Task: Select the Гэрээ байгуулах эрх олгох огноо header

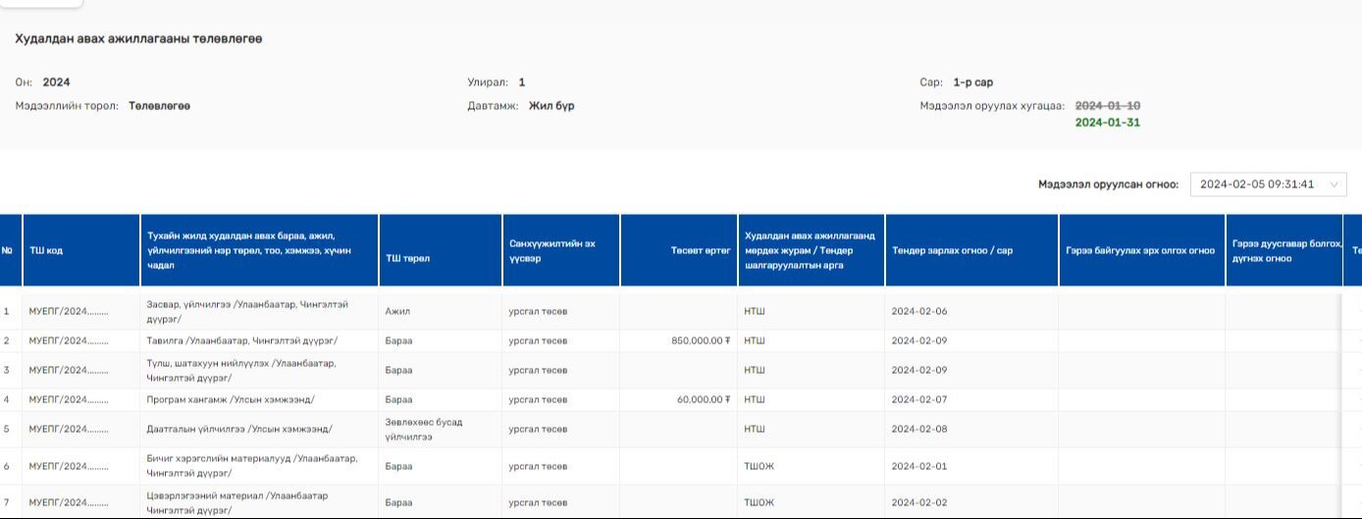Action: [x=1140, y=250]
